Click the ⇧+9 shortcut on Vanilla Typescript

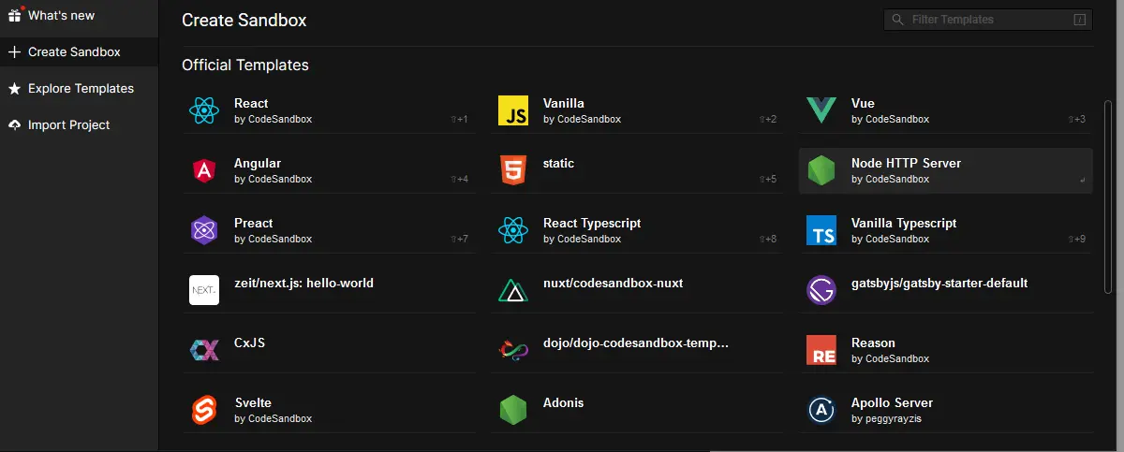[x=1077, y=240]
